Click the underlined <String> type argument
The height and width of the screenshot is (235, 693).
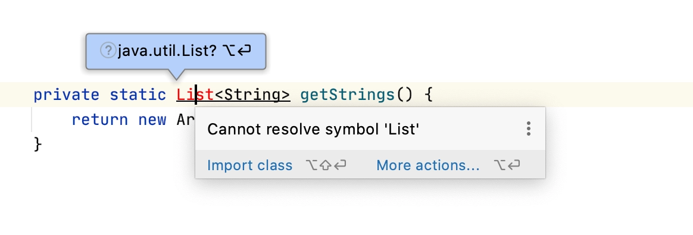click(252, 95)
